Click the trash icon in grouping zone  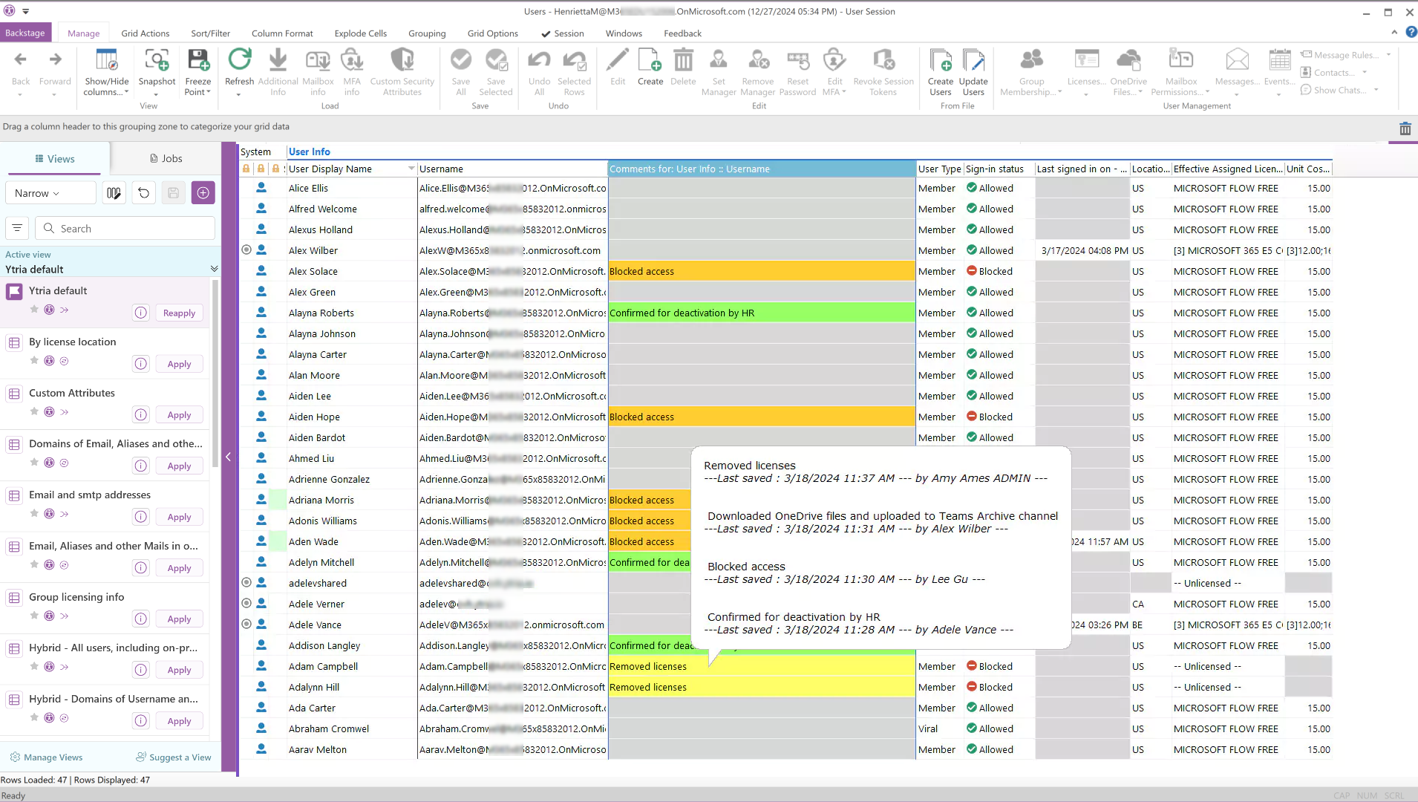coord(1405,128)
